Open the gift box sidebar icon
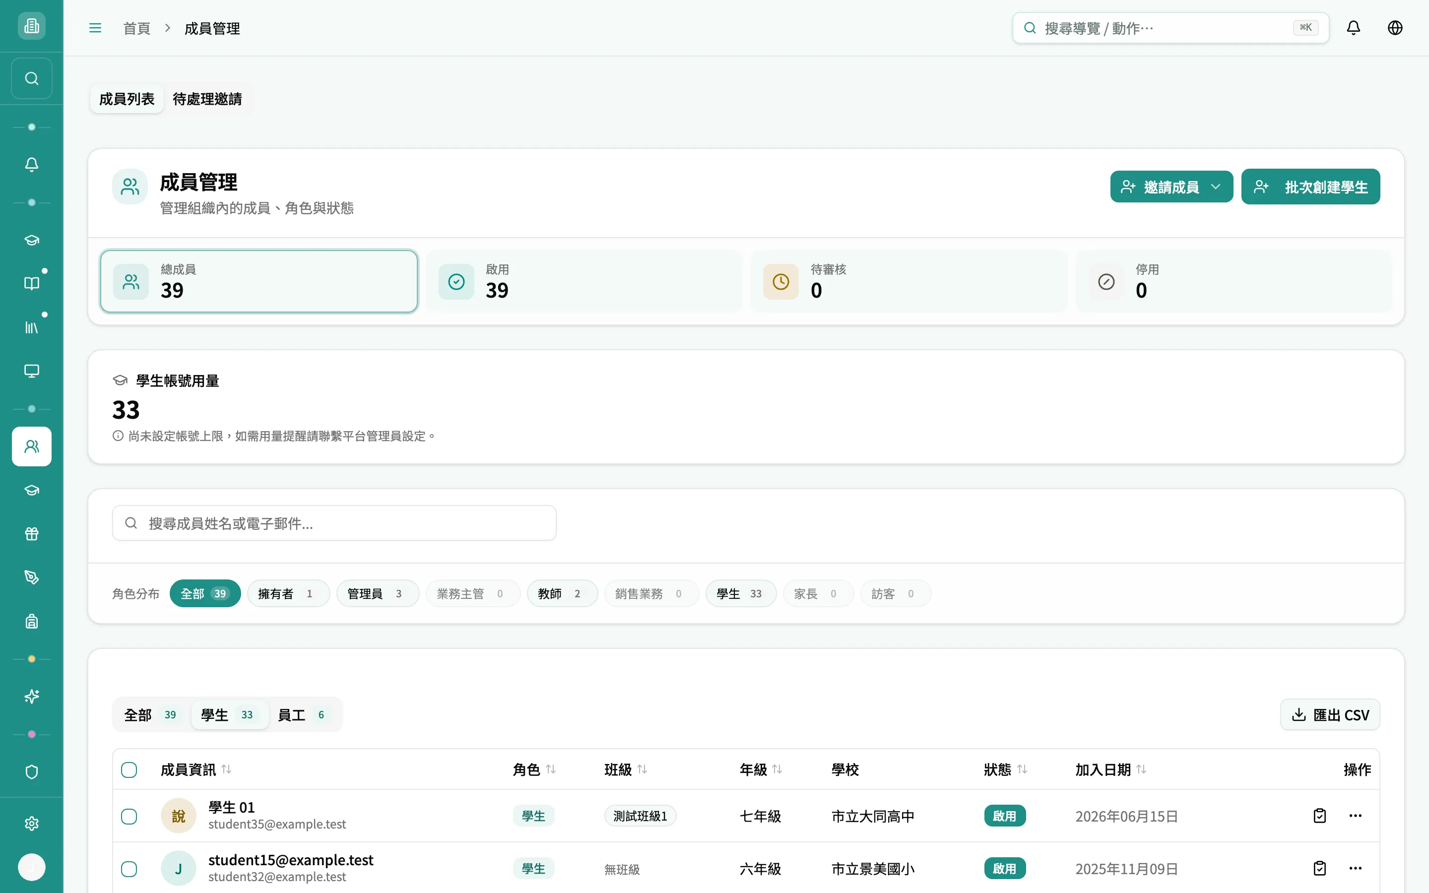 31,534
